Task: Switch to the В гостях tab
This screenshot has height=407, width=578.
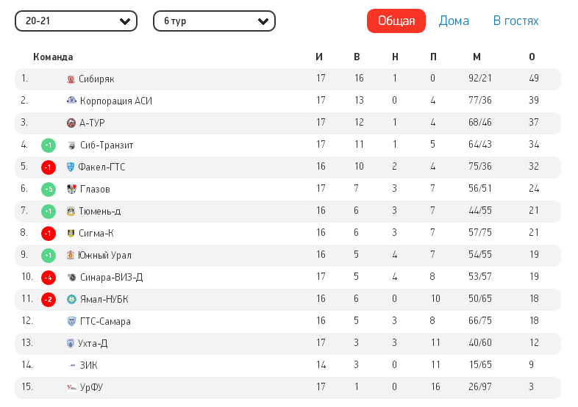Action: [x=515, y=21]
